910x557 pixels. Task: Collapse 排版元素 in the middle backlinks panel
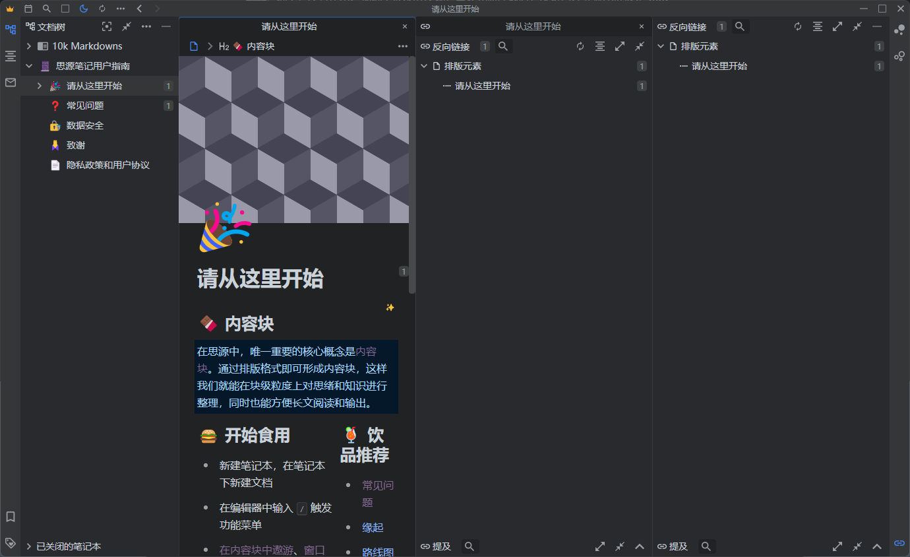point(424,66)
